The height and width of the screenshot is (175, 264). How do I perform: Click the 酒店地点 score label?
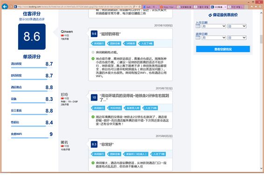pos(16,87)
